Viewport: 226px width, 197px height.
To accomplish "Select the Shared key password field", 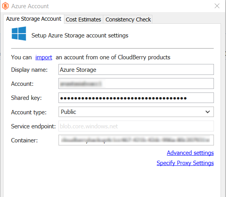I will (x=136, y=98).
